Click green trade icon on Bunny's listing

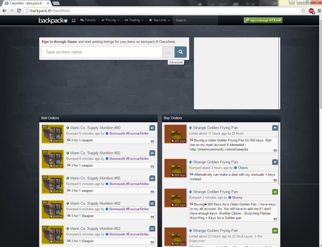pyautogui.click(x=275, y=192)
